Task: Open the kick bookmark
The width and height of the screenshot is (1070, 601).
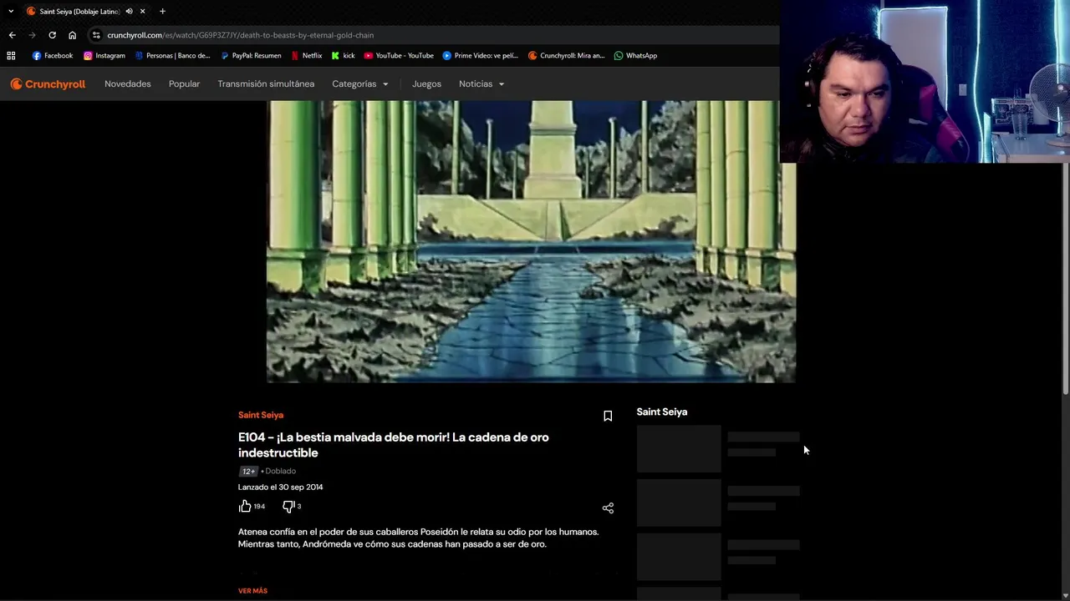Action: [x=344, y=56]
